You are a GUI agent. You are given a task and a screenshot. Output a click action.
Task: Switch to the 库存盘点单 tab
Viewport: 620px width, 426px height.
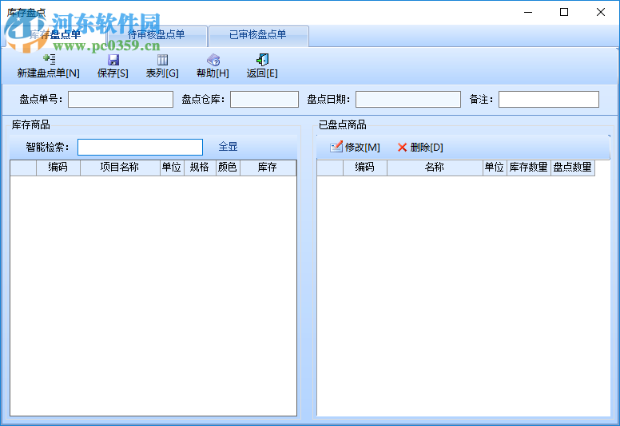55,35
